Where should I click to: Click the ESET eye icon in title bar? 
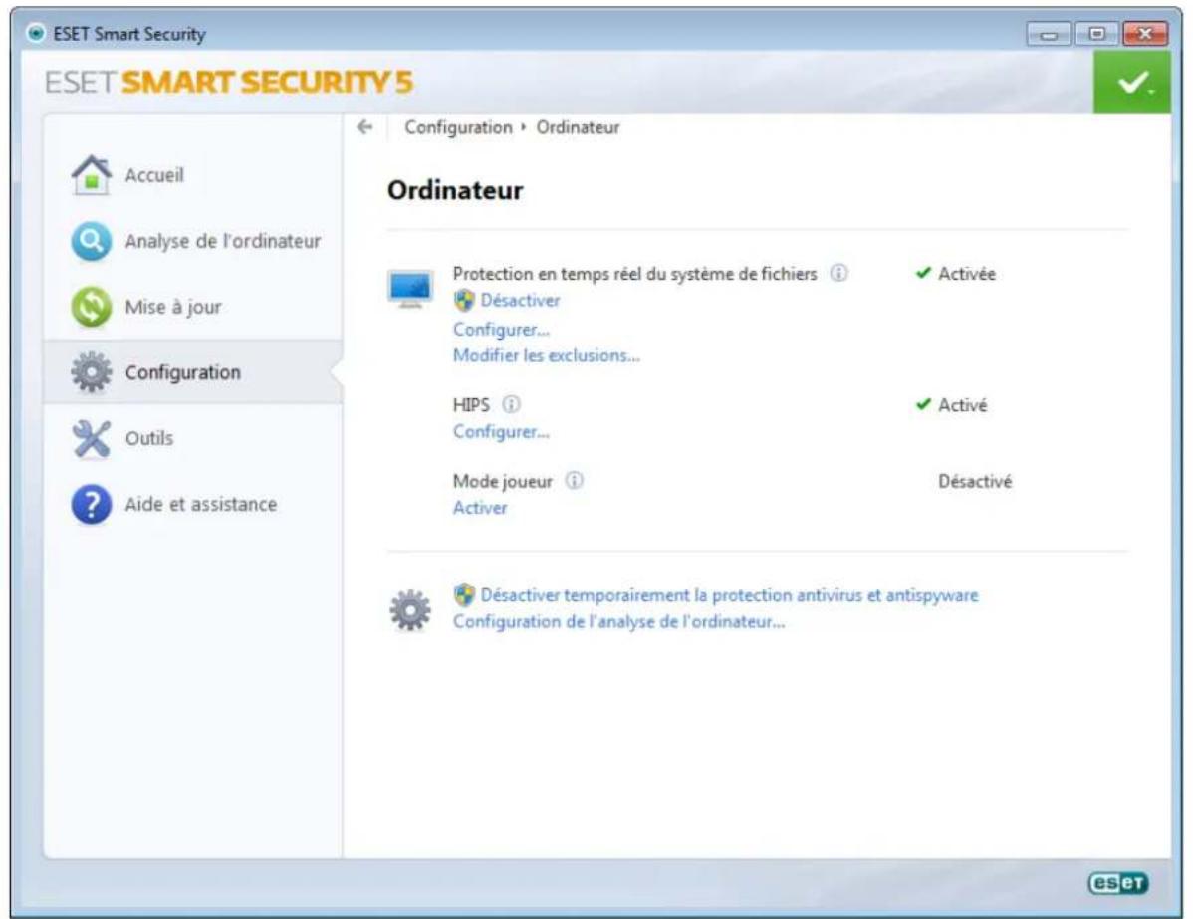click(x=35, y=34)
